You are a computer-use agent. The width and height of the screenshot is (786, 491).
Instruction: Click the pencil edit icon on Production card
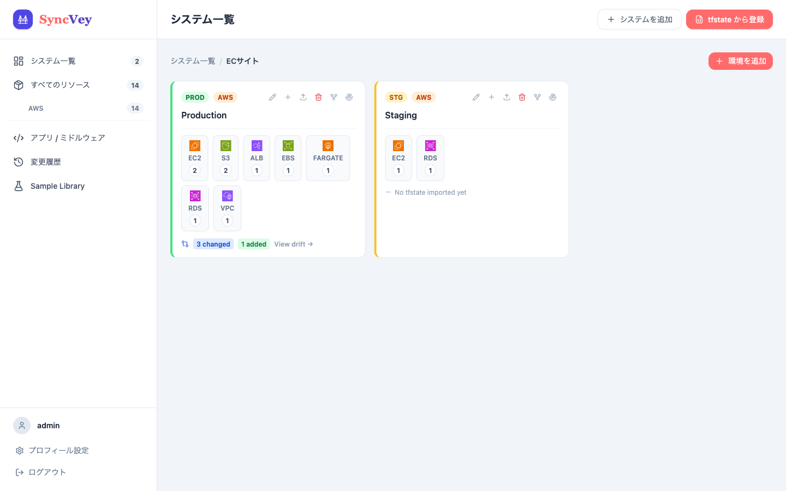(272, 97)
